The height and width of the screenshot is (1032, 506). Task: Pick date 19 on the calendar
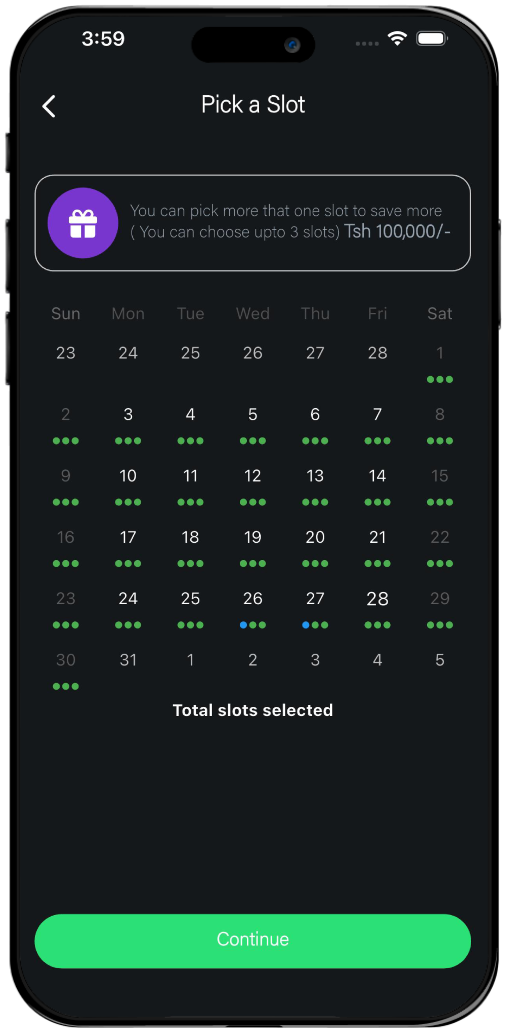click(x=252, y=537)
